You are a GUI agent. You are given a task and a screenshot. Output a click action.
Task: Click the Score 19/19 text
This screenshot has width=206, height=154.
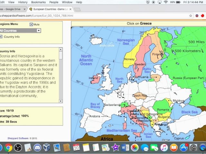(x=7, y=111)
